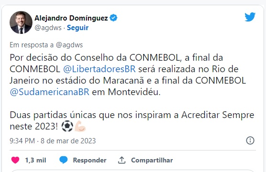Click the blue verified badge icon
The image size is (266, 172).
[x=113, y=18]
